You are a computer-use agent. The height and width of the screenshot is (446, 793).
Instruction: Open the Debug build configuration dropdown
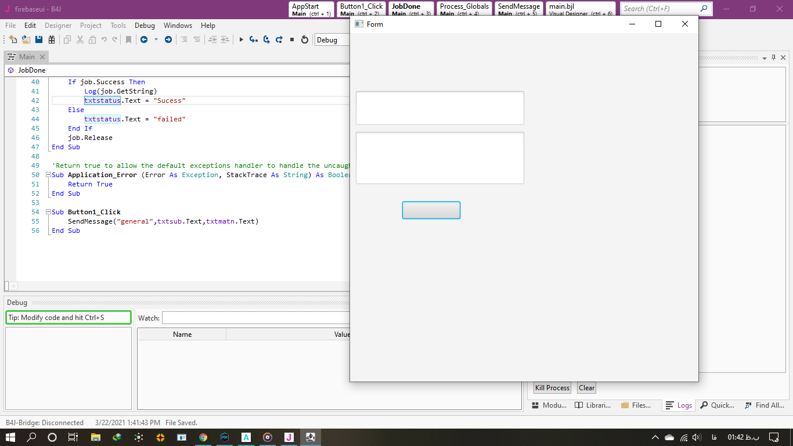[x=332, y=40]
